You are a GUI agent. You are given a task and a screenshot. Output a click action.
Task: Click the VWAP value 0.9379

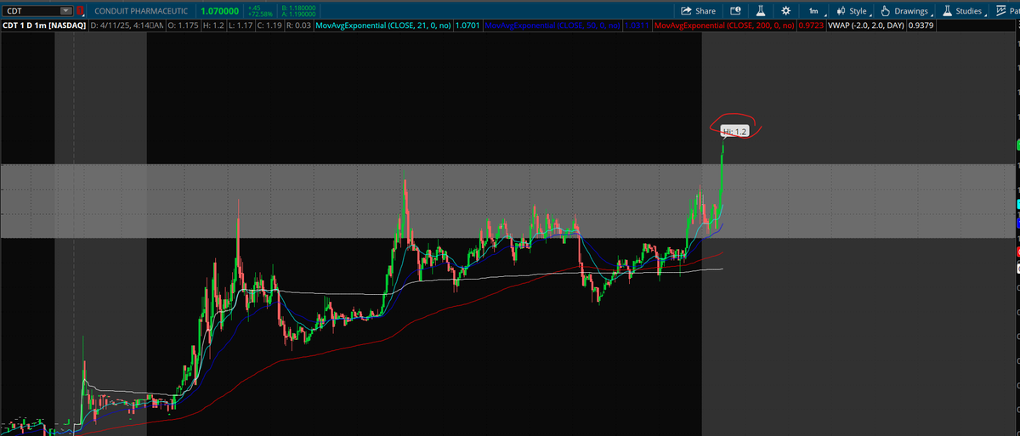coord(921,26)
